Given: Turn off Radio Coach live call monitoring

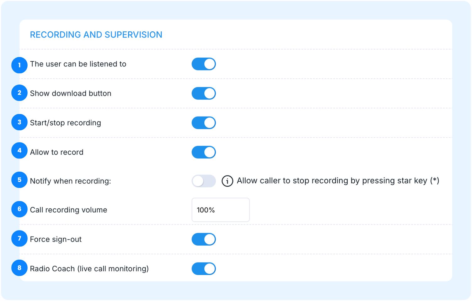Looking at the screenshot, I should coord(204,269).
